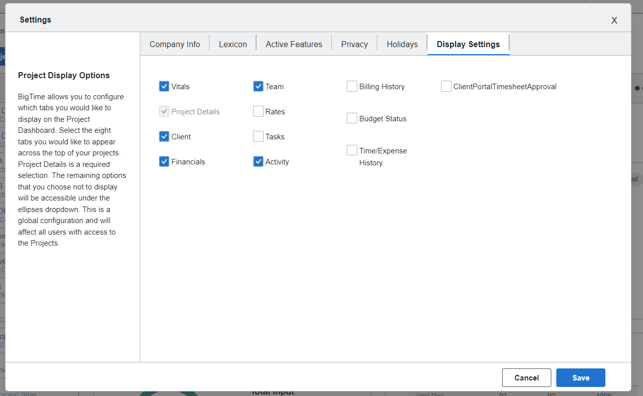Enable the Time/Expense History option
The width and height of the screenshot is (643, 396).
(x=352, y=150)
